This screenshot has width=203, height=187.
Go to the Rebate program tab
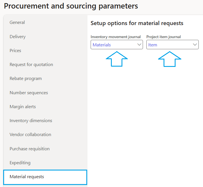(25, 79)
